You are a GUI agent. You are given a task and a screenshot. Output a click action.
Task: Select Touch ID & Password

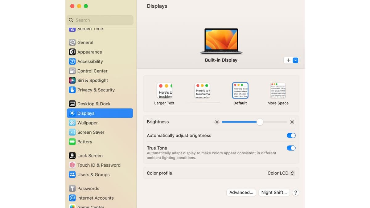(100, 165)
